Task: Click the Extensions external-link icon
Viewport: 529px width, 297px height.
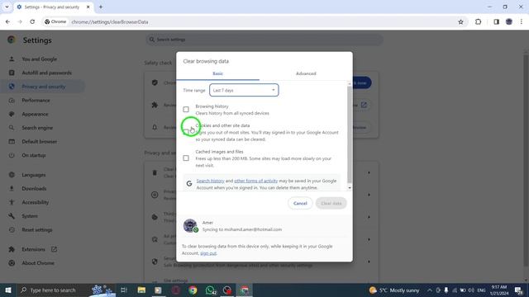Action: point(54,249)
